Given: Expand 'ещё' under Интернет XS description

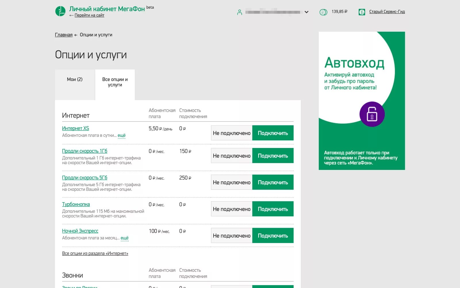Looking at the screenshot, I should 122,135.
